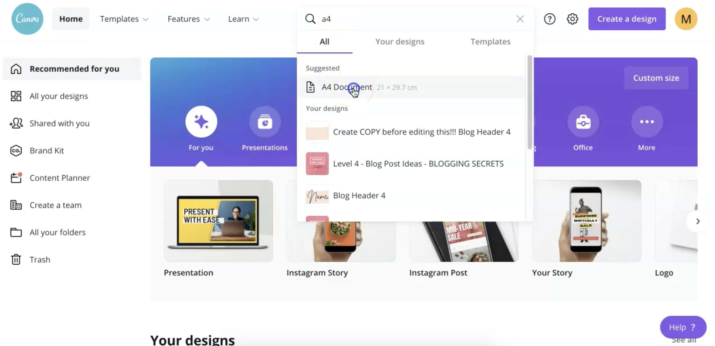This screenshot has height=346, width=715.
Task: Click the next arrow on design carousel
Action: (697, 221)
